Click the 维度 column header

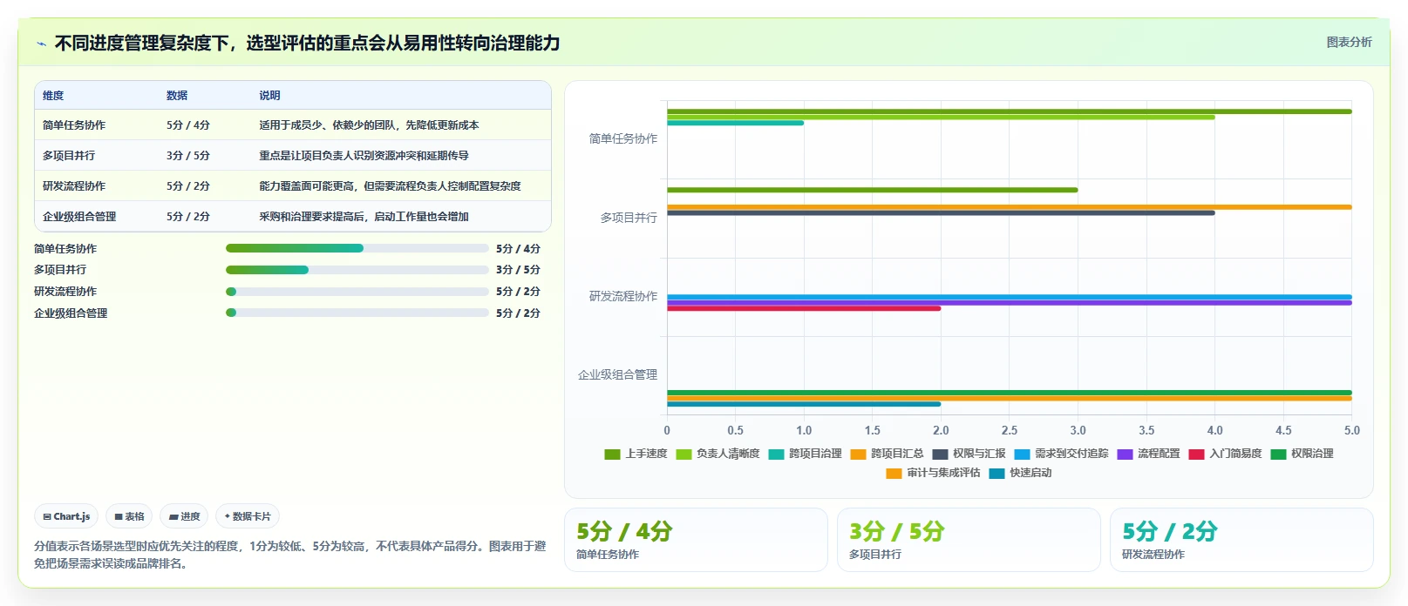click(x=53, y=96)
